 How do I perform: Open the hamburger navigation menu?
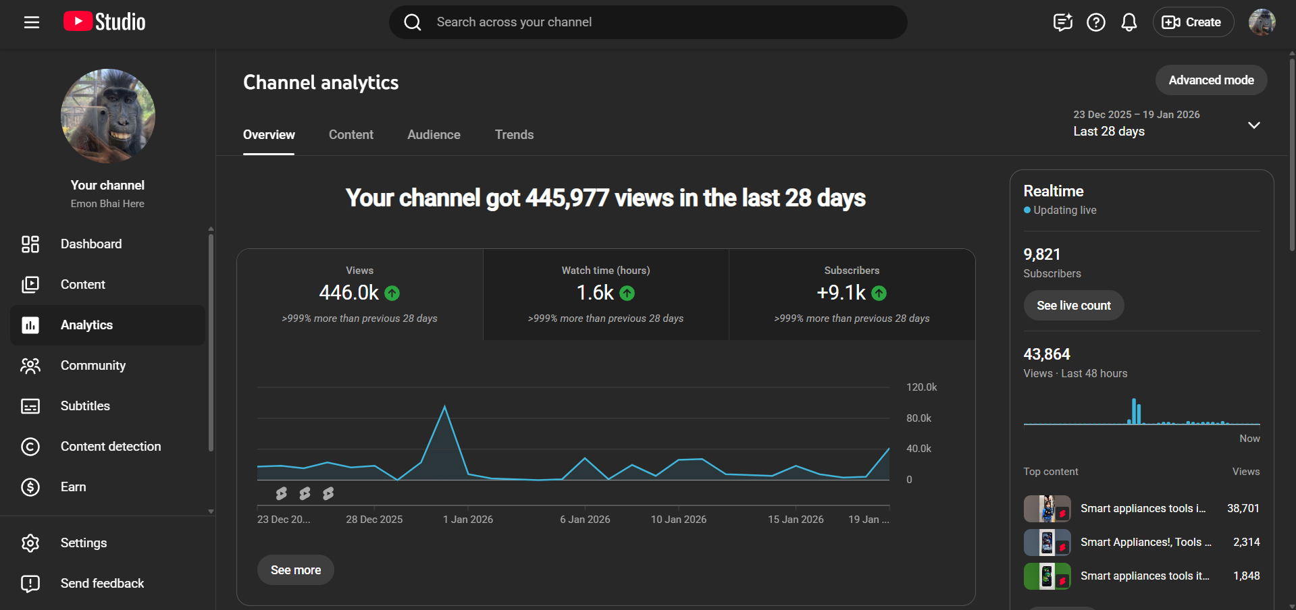tap(32, 22)
